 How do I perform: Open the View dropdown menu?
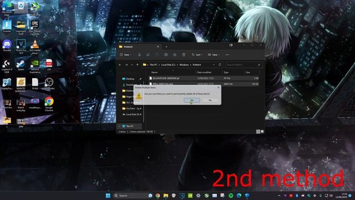click(x=214, y=55)
